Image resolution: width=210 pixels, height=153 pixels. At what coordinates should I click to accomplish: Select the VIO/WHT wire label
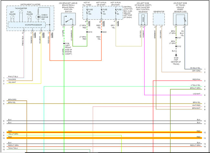pyautogui.click(x=197, y=94)
